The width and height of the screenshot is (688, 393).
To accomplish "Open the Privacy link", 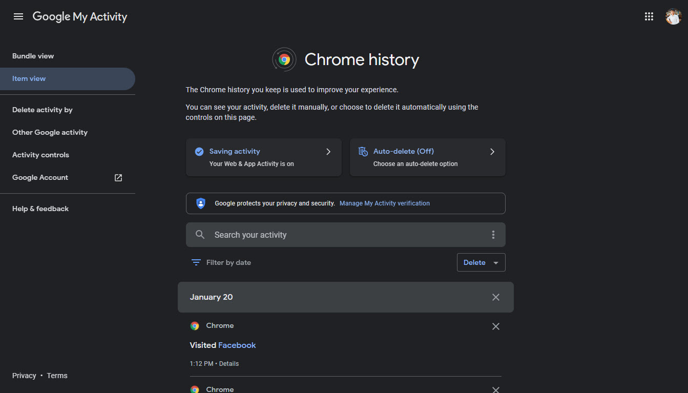I will (24, 376).
